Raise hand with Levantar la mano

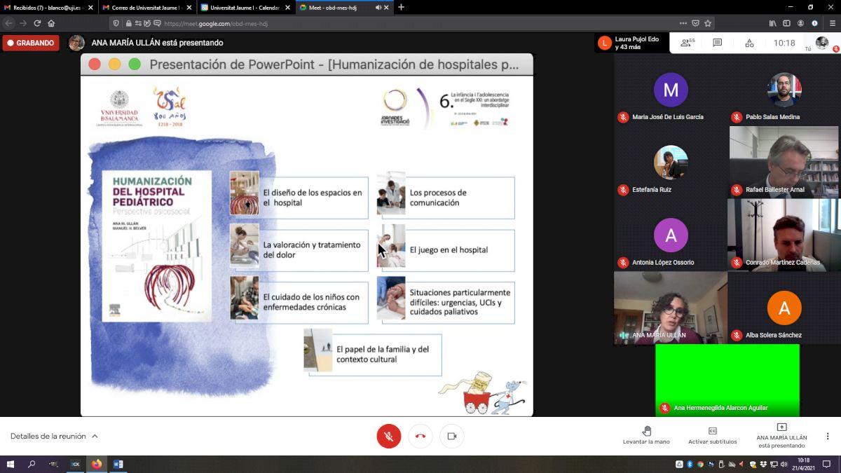[646, 435]
